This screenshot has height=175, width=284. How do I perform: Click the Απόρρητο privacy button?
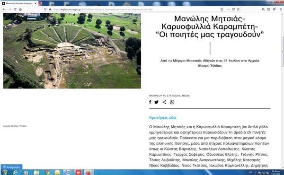click(x=11, y=167)
